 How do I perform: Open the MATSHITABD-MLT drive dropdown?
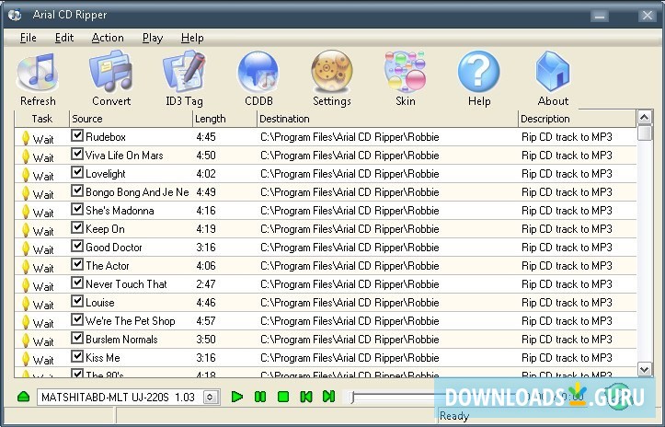[210, 398]
